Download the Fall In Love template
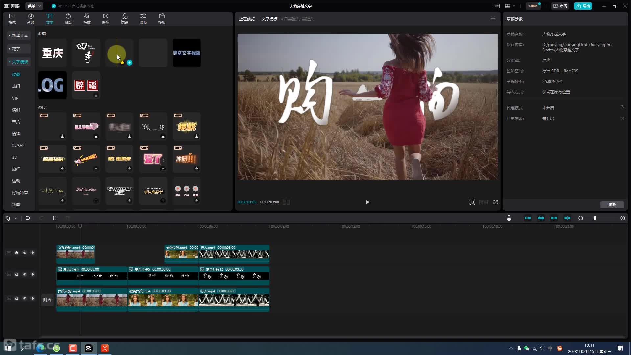Image resolution: width=631 pixels, height=355 pixels. tap(96, 201)
